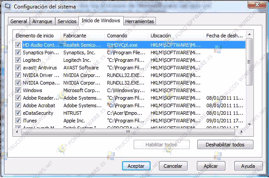Disable the Logitech startup item checkbox

click(18, 60)
